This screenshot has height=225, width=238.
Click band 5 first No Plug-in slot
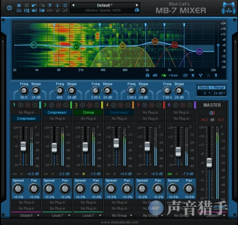click(150, 112)
